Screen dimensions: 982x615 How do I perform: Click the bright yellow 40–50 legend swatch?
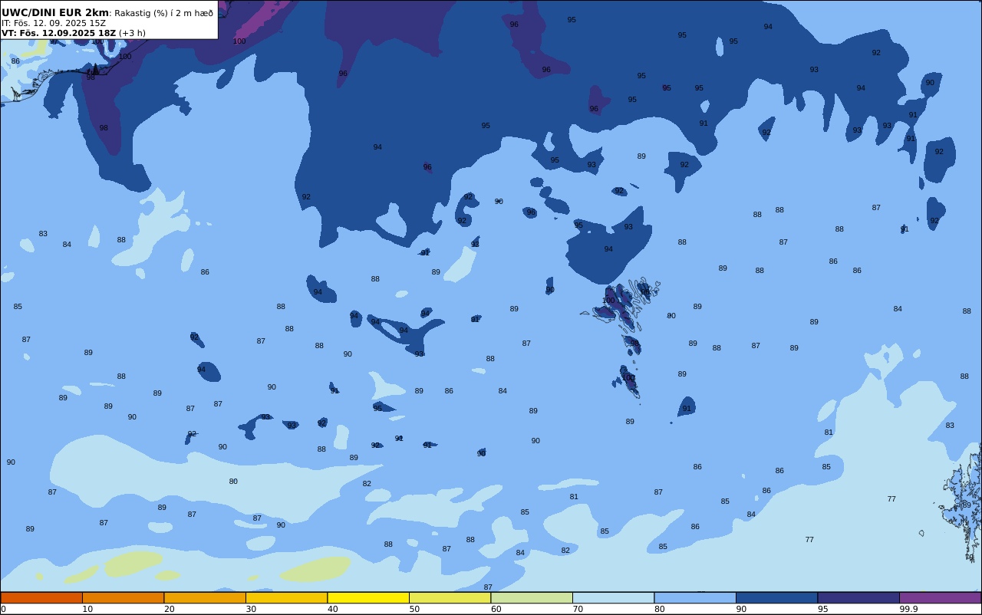[368, 597]
